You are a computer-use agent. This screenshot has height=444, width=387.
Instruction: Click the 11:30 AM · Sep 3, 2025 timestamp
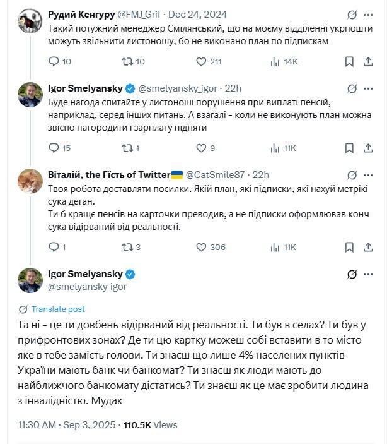coord(66,425)
